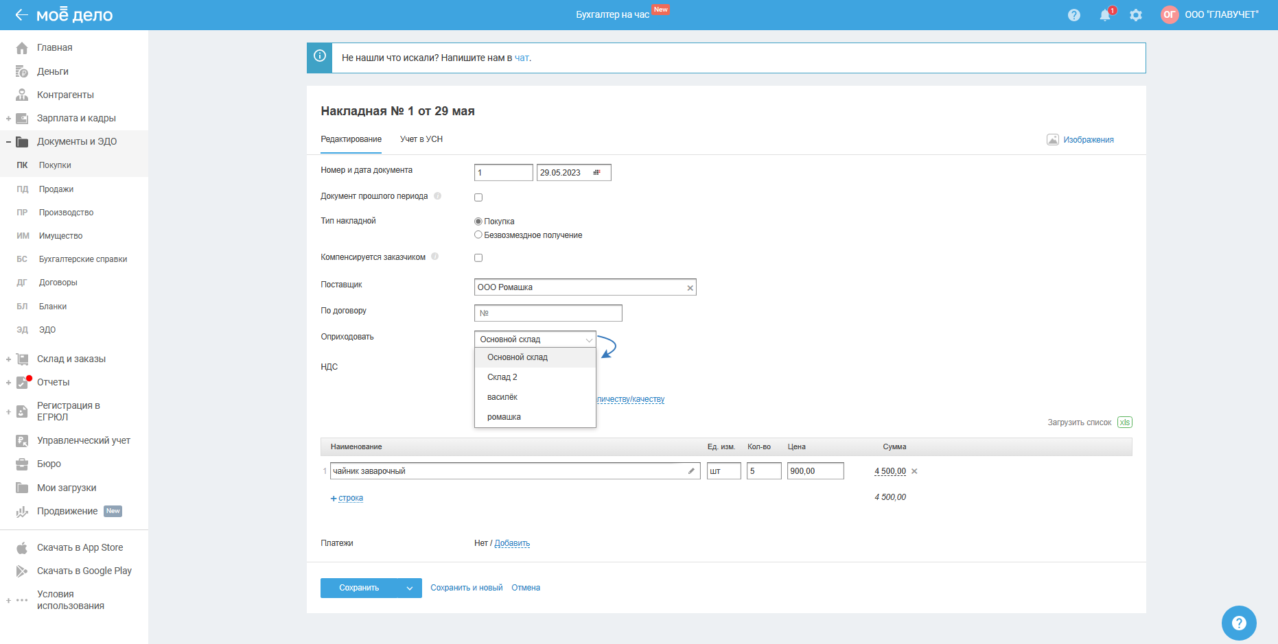Select Безвозмездное получение radio button
Screen dimensions: 1278x644
click(x=478, y=235)
